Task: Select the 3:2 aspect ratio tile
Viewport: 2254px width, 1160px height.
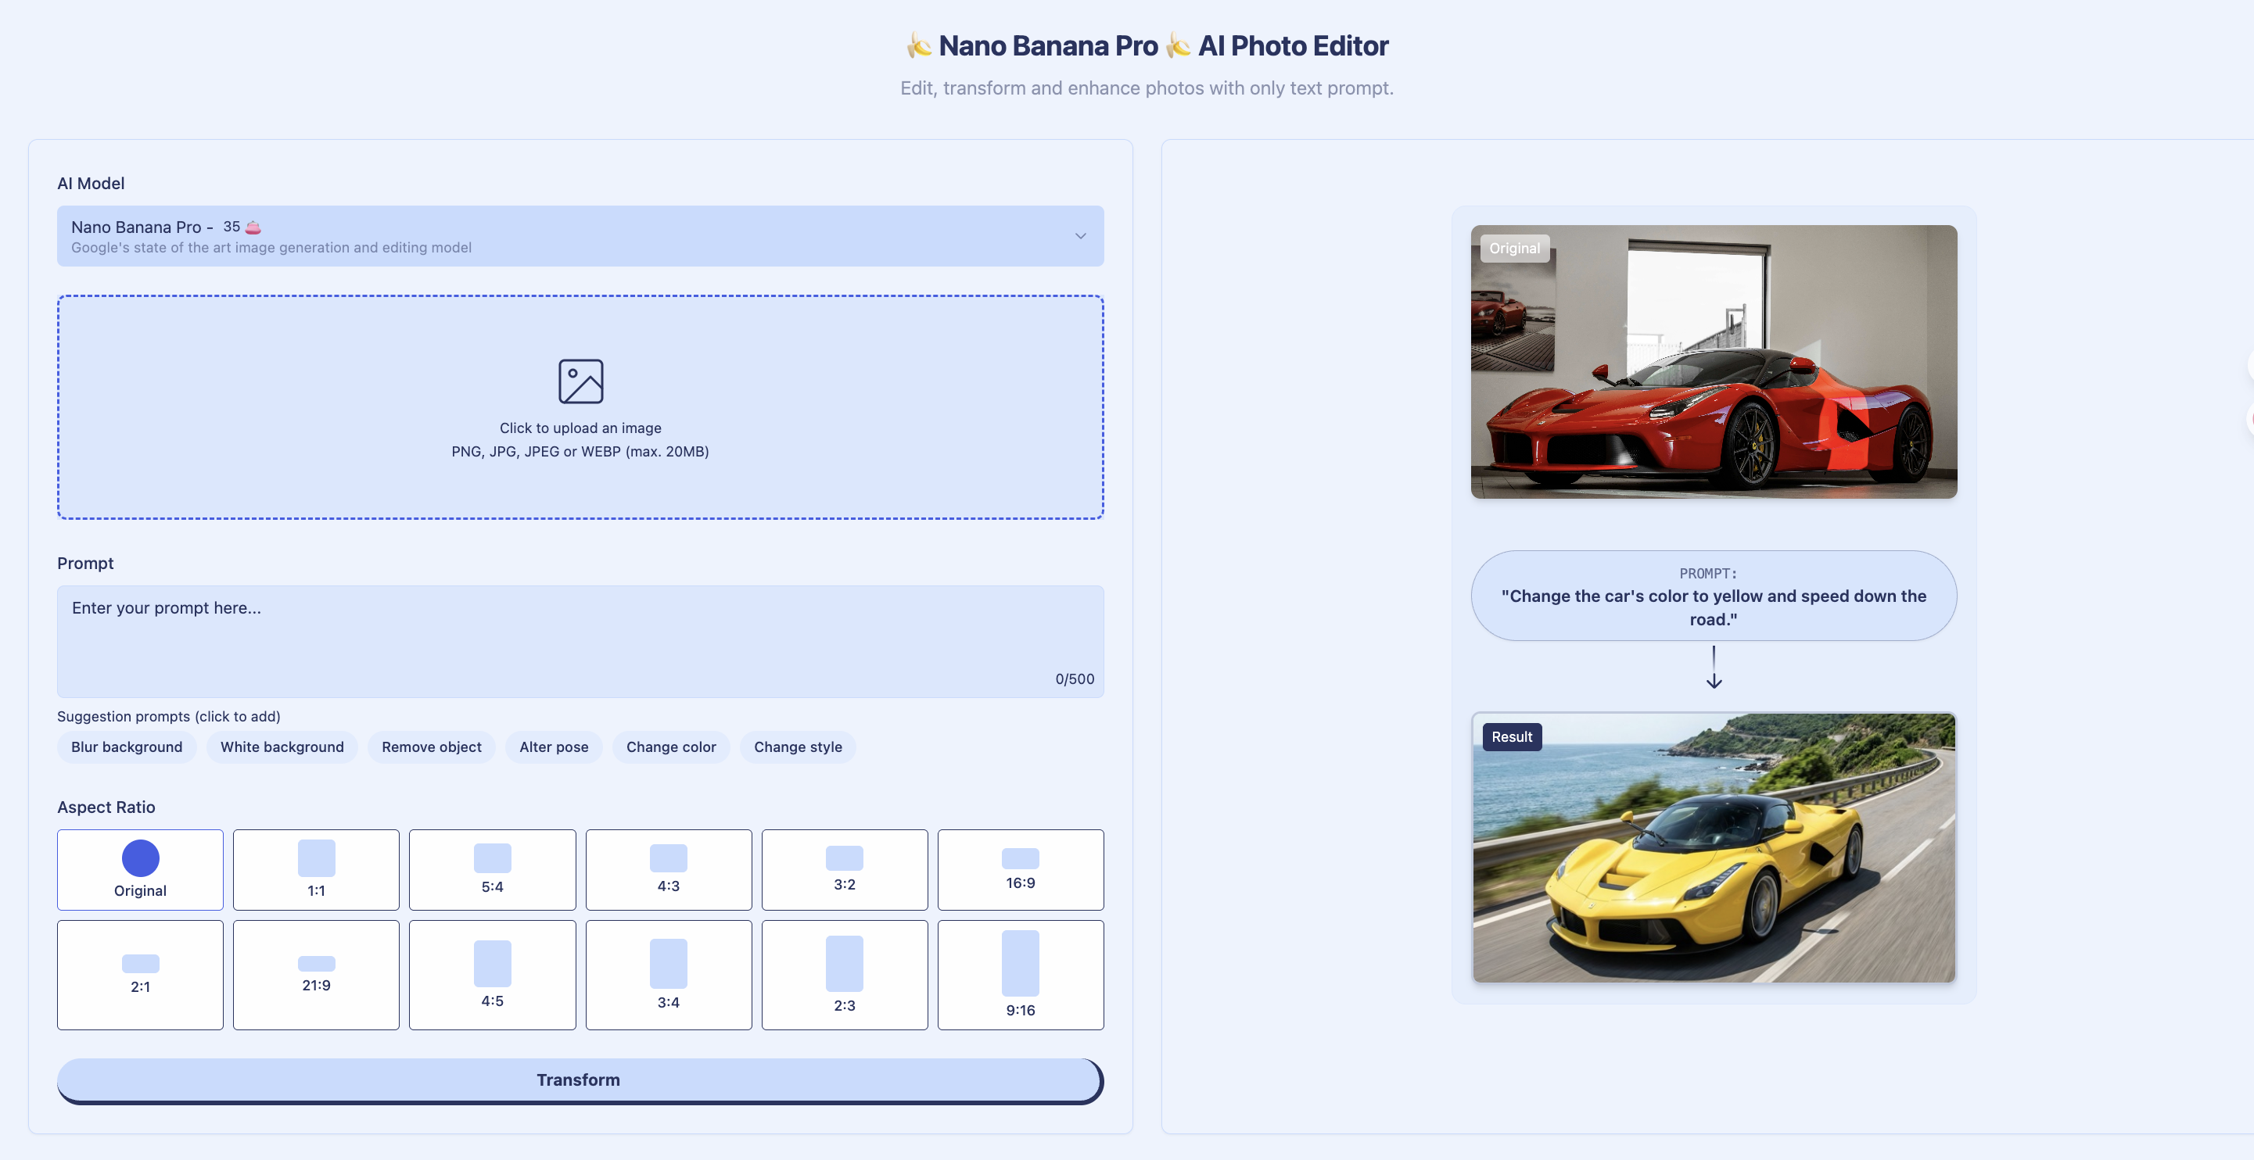Action: pos(844,869)
